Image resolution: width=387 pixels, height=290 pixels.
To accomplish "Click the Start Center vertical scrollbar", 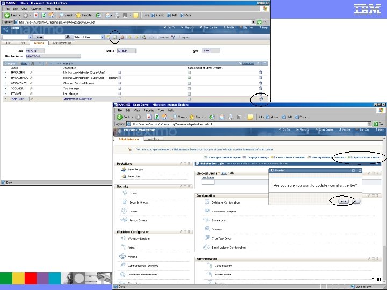I will pyautogui.click(x=385, y=209).
